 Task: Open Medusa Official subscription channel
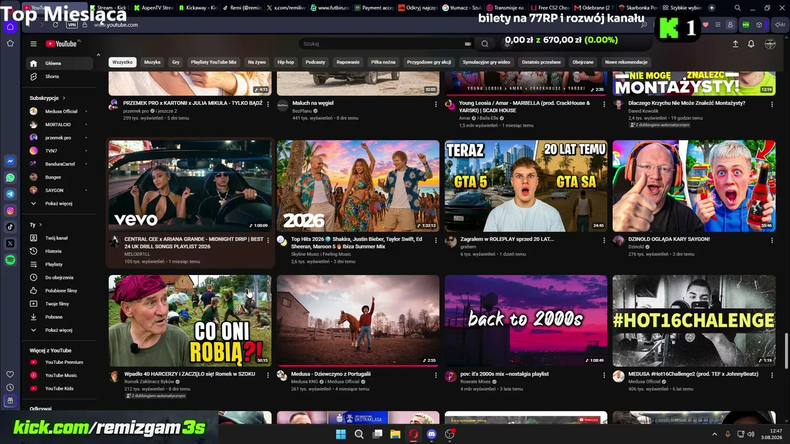coord(61,112)
